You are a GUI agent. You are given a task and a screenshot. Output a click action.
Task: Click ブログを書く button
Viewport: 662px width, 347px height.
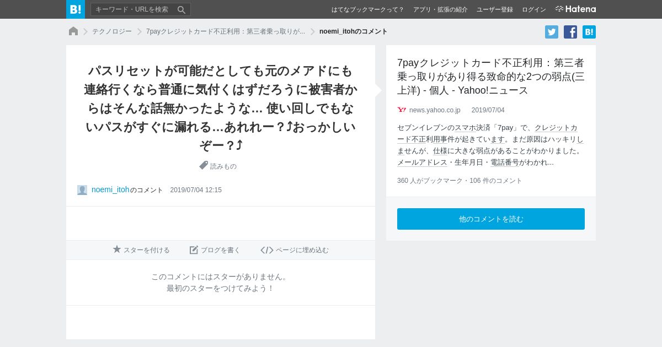pyautogui.click(x=215, y=250)
